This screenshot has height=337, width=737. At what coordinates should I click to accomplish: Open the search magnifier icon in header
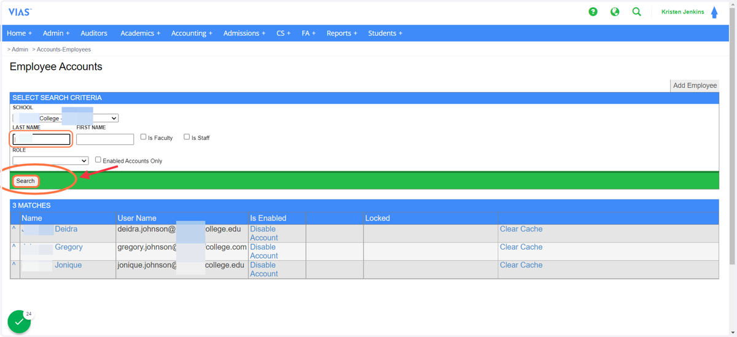click(x=637, y=12)
